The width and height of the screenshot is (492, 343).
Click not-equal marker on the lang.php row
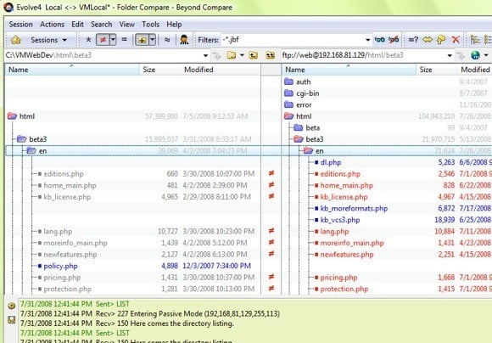click(271, 231)
